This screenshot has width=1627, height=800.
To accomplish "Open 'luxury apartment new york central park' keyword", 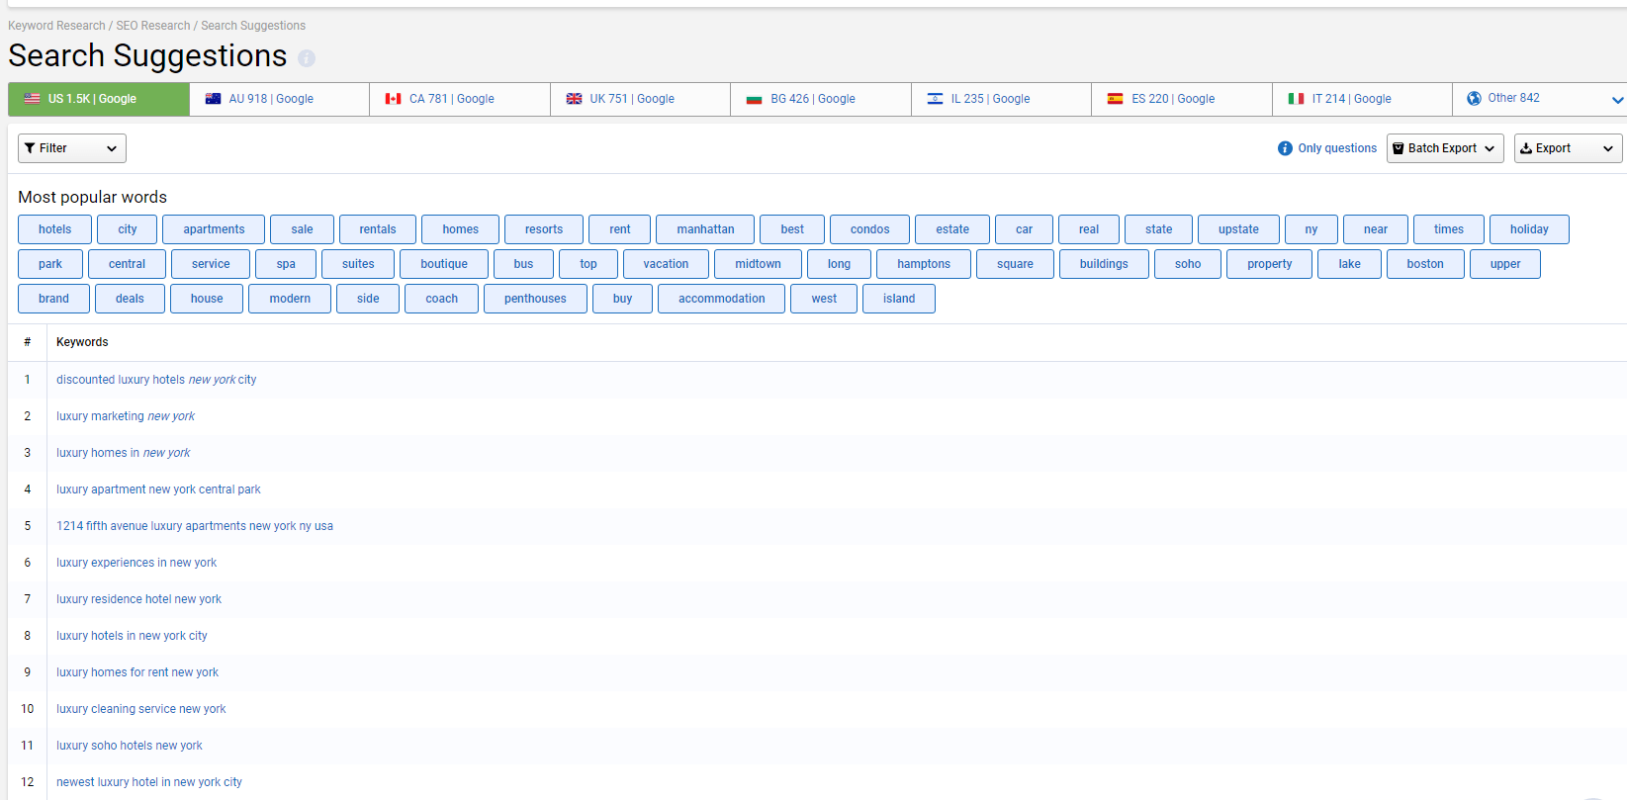I will pos(158,489).
